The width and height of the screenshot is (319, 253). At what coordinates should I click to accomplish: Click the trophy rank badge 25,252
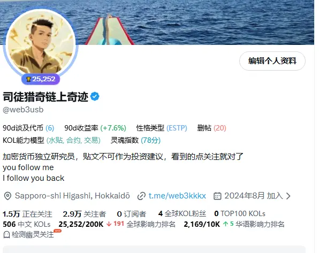click(41, 79)
